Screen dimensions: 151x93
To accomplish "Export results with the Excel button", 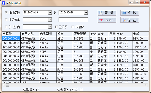I will (107, 20).
